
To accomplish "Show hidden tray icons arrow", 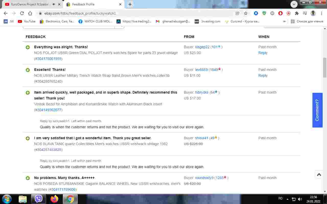I will tap(287, 199).
